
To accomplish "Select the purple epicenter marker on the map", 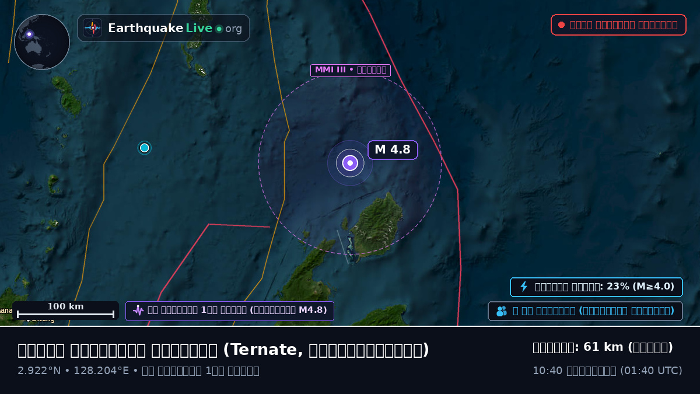I will tap(350, 163).
